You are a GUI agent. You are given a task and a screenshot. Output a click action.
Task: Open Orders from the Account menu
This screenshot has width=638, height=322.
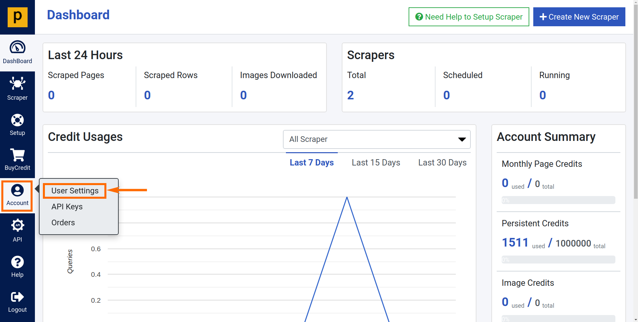click(x=63, y=223)
